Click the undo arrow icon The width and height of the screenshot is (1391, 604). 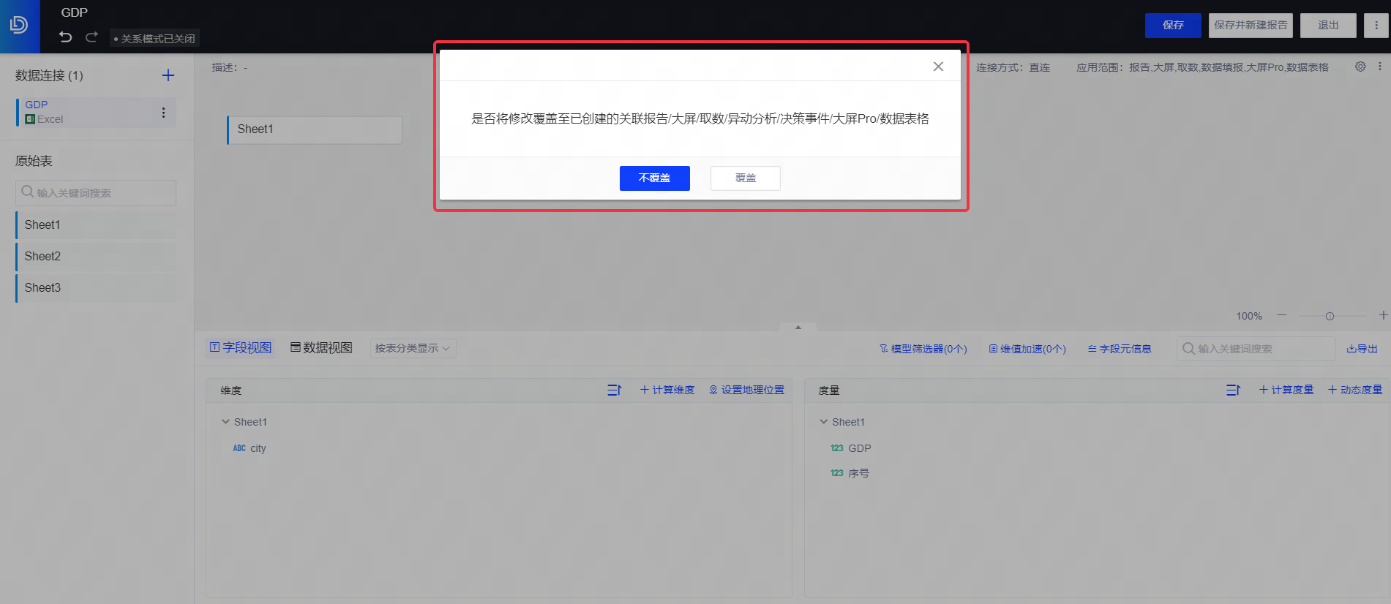66,37
